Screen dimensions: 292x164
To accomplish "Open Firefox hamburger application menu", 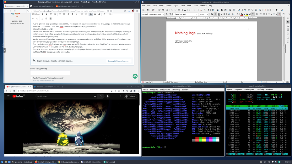I will [137, 11].
